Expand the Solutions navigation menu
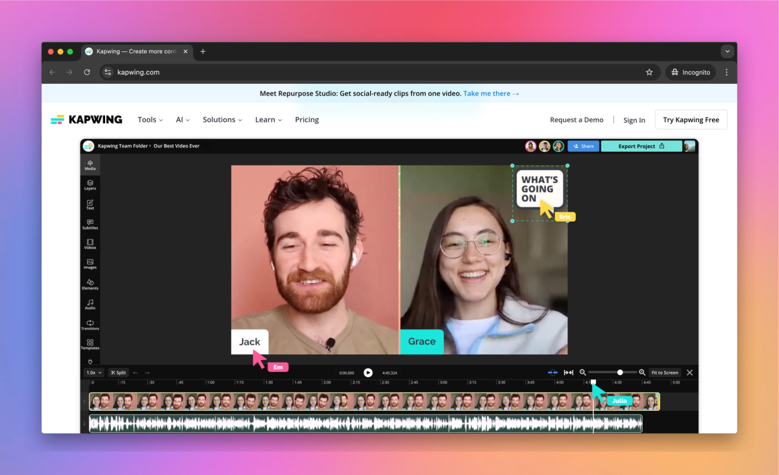 click(222, 119)
